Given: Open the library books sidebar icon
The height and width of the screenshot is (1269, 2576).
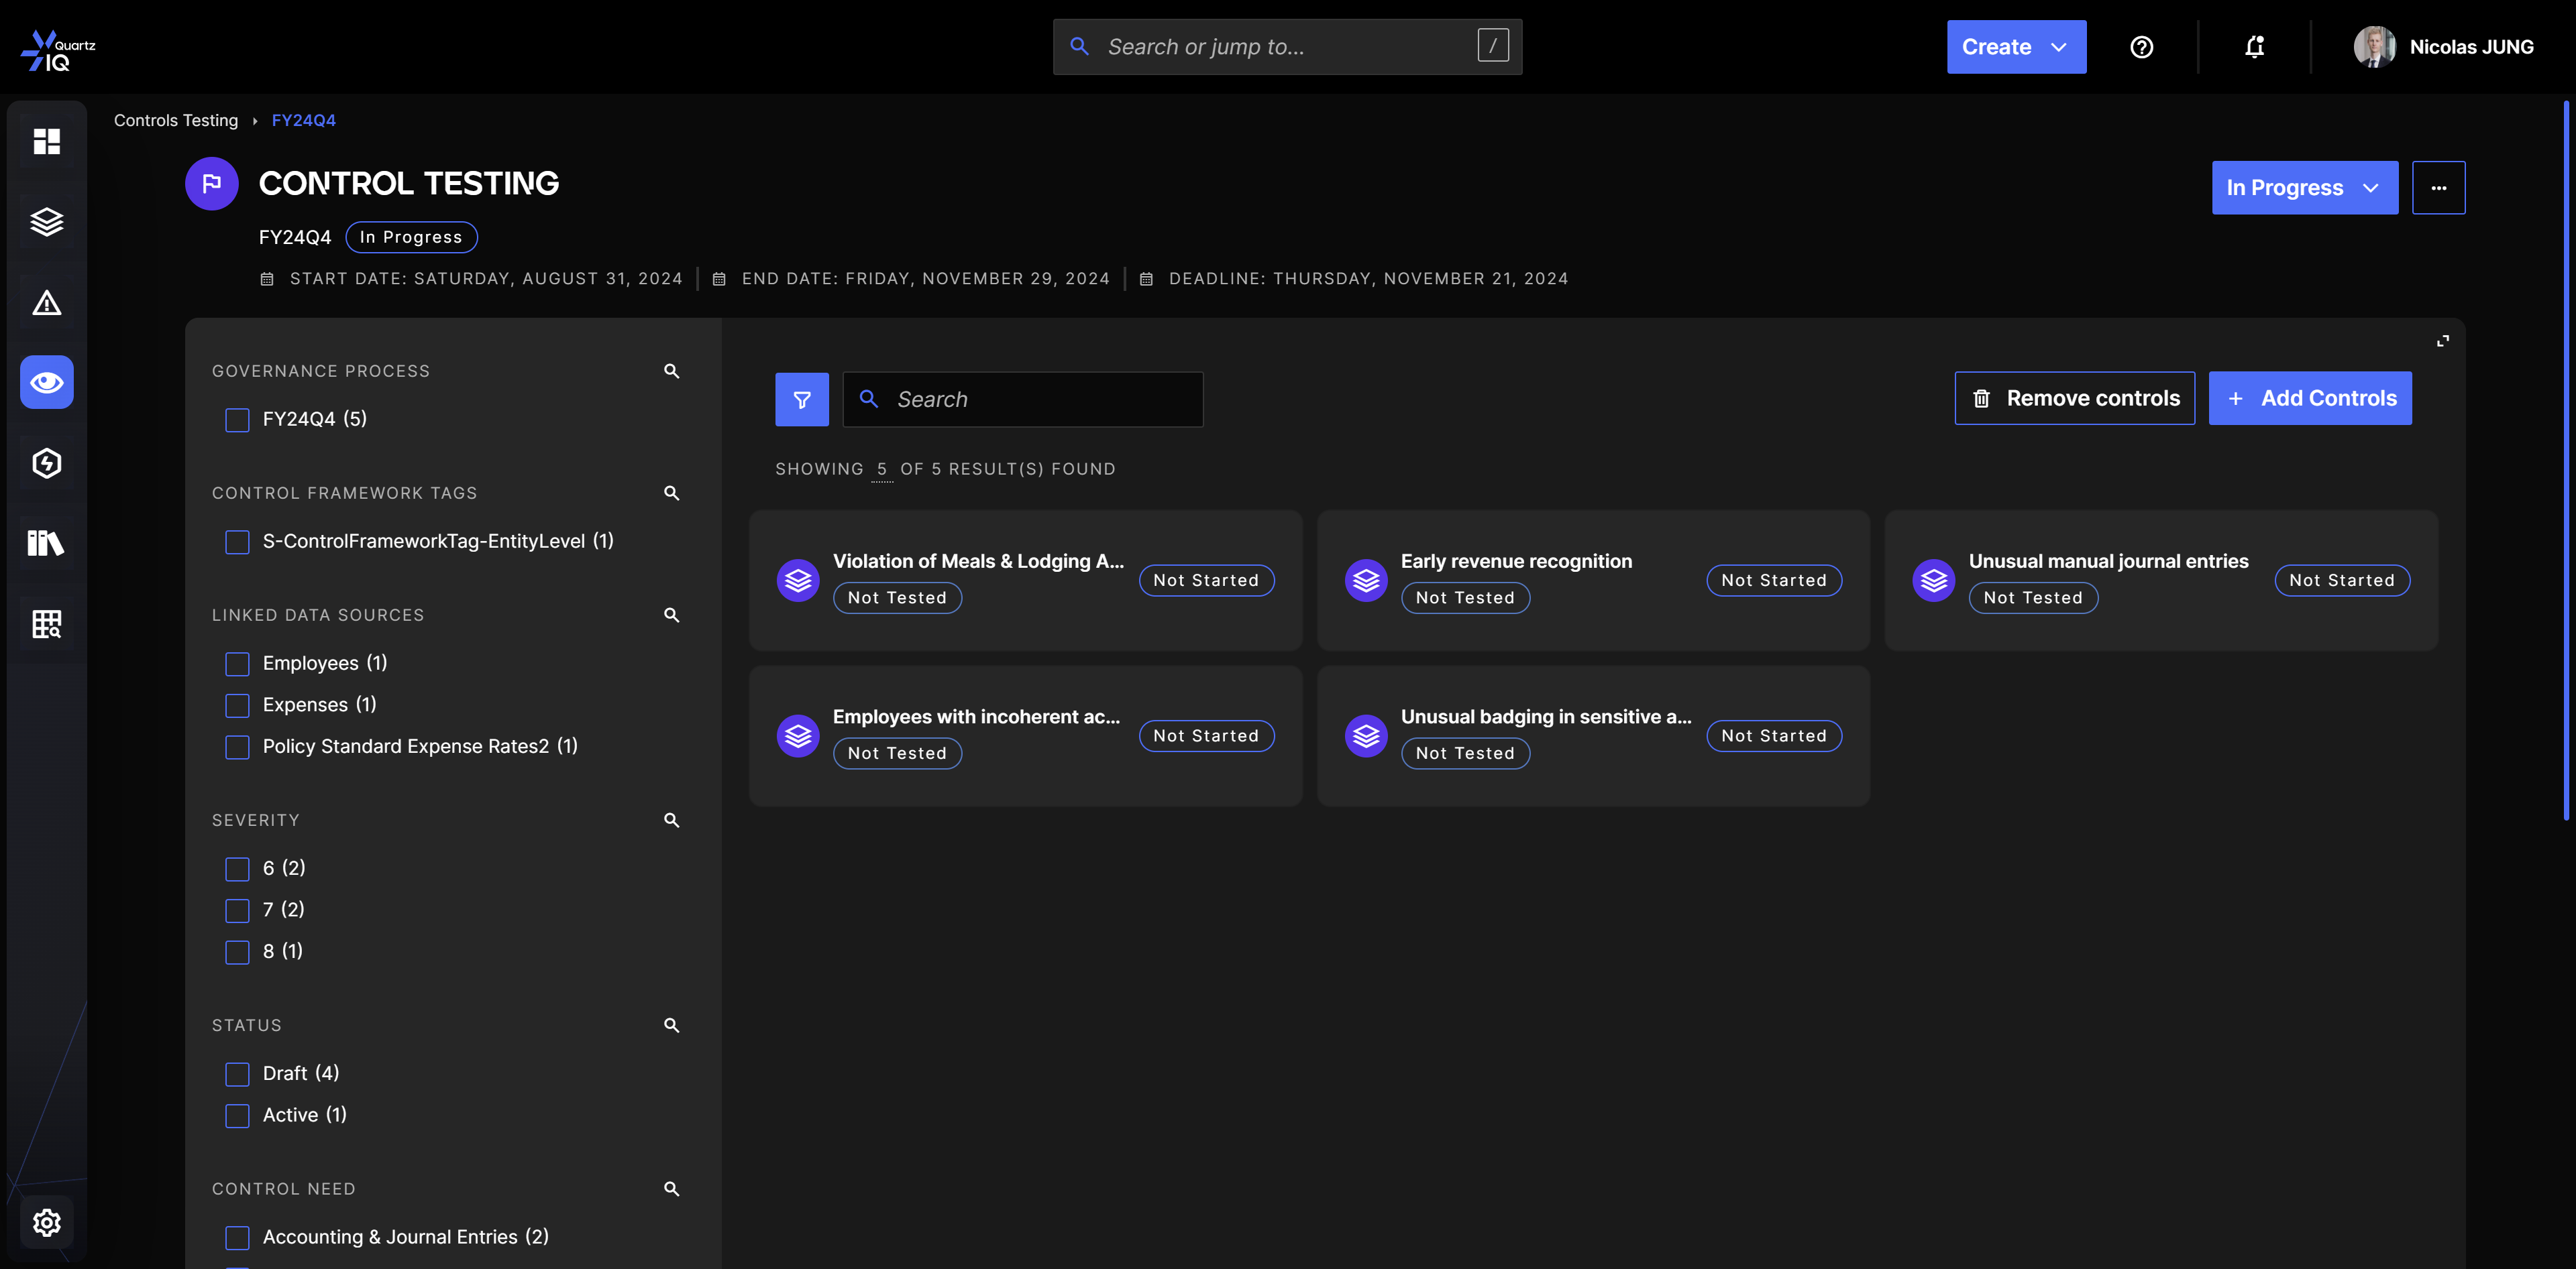Looking at the screenshot, I should tap(46, 542).
